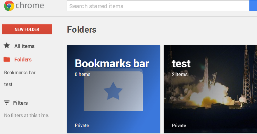
Task: Click the Chrome logo icon
Action: [9, 6]
